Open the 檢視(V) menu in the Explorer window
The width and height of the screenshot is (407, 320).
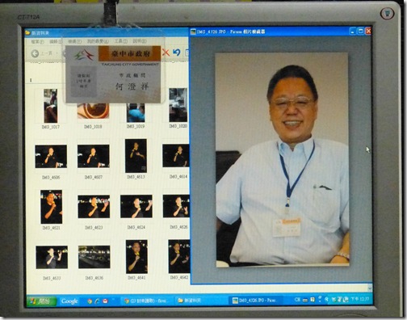74,41
